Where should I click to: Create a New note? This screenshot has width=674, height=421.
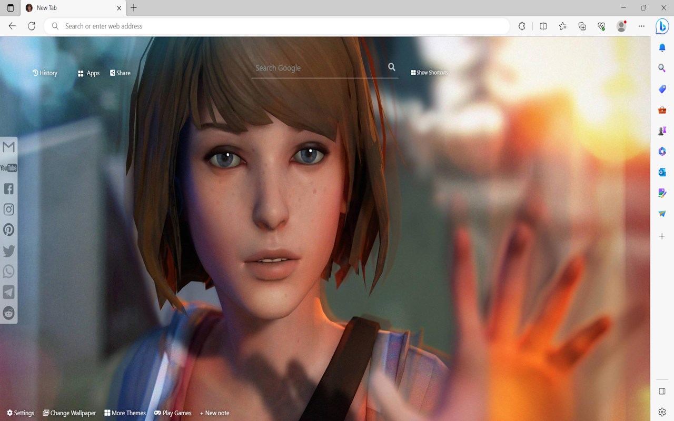[x=215, y=413]
